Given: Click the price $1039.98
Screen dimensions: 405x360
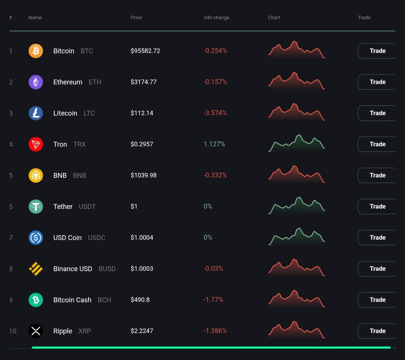Looking at the screenshot, I should pos(144,175).
